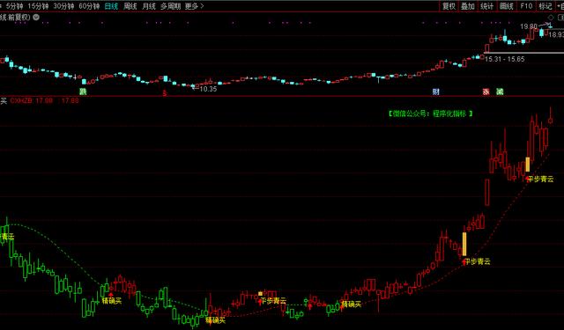Image resolution: width=564 pixels, height=330 pixels.
Task: Click the 财 finance event marker icon
Action: click(436, 92)
